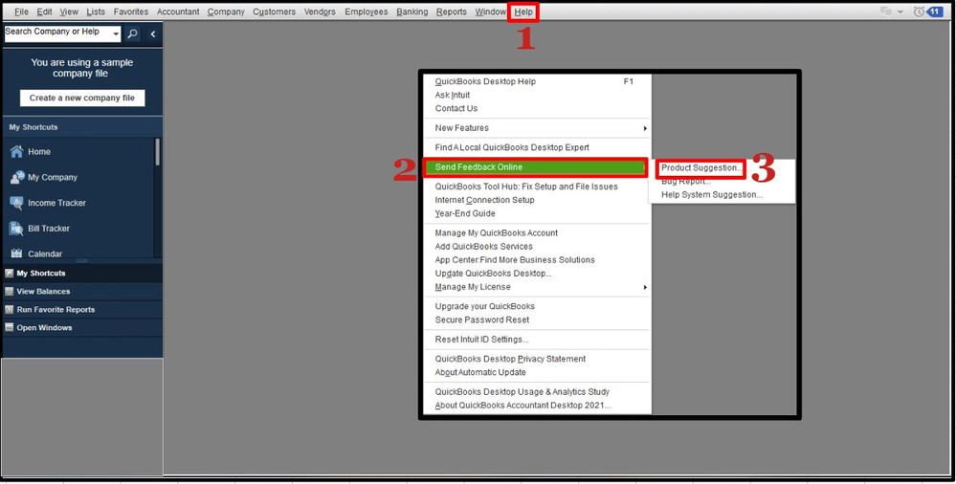Viewport: 956px width, 484px height.
Task: Select QuickBooks Tool Hub menu entry
Action: (x=538, y=187)
